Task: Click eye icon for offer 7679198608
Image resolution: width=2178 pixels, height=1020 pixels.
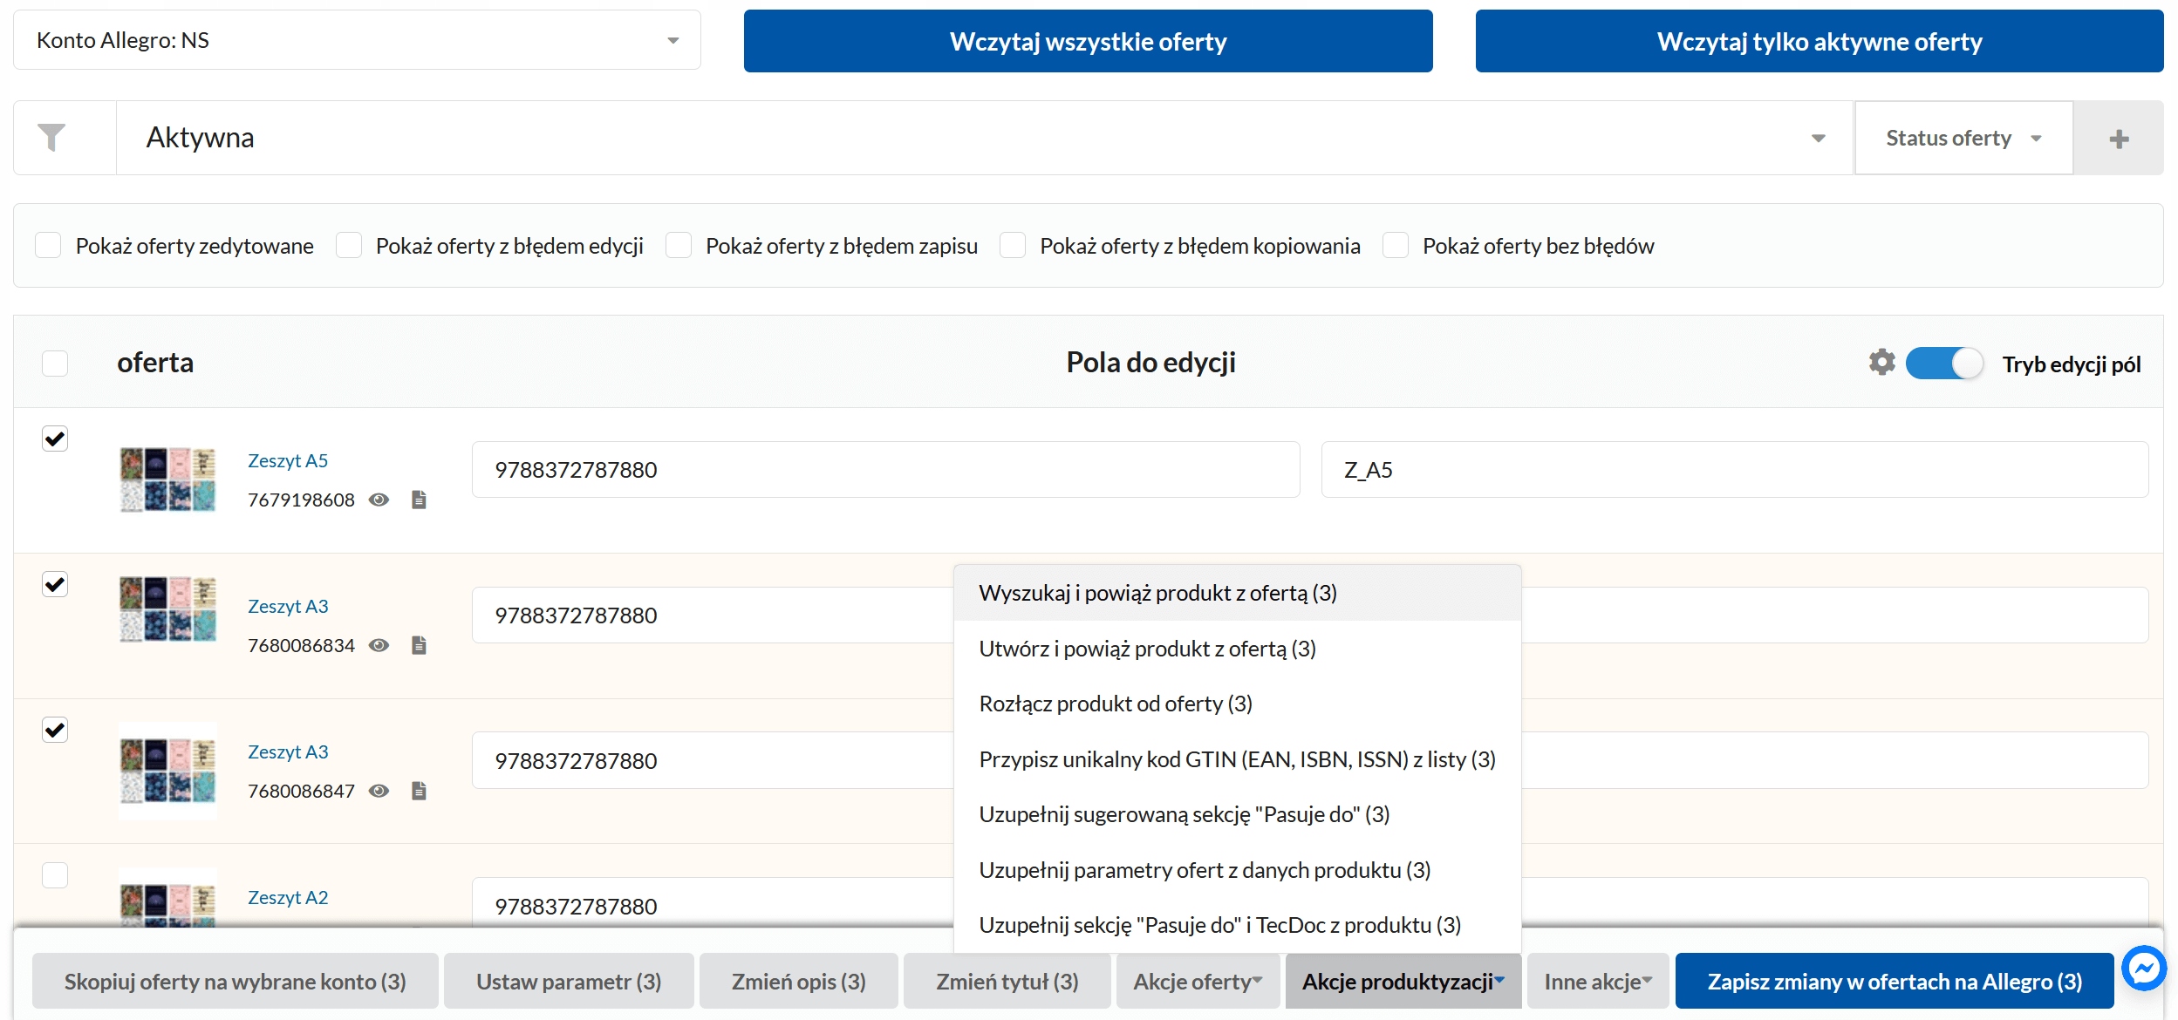Action: 379,500
